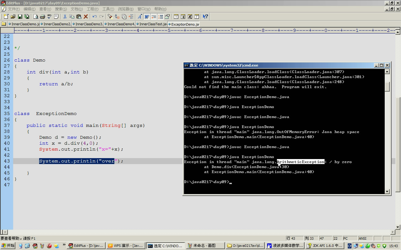401x250 pixels.
Task: Run the ABC spell check icon
Action: (x=49, y=17)
